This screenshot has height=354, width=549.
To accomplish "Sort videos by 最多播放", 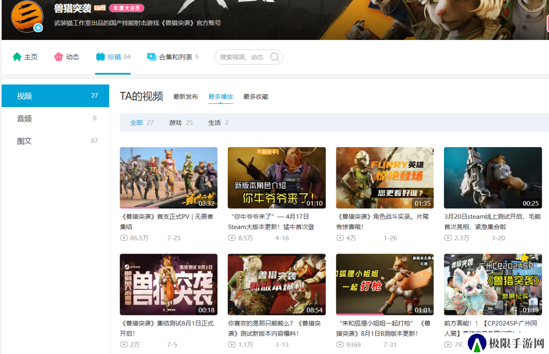I will pyautogui.click(x=221, y=97).
